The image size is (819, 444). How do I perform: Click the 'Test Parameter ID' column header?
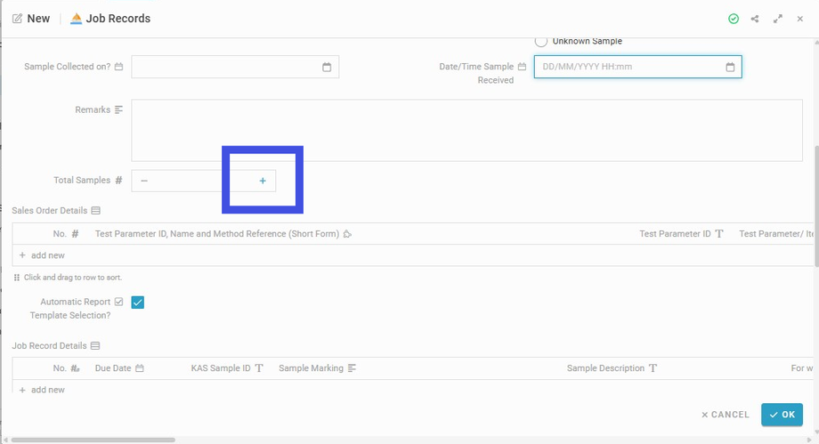[675, 234]
